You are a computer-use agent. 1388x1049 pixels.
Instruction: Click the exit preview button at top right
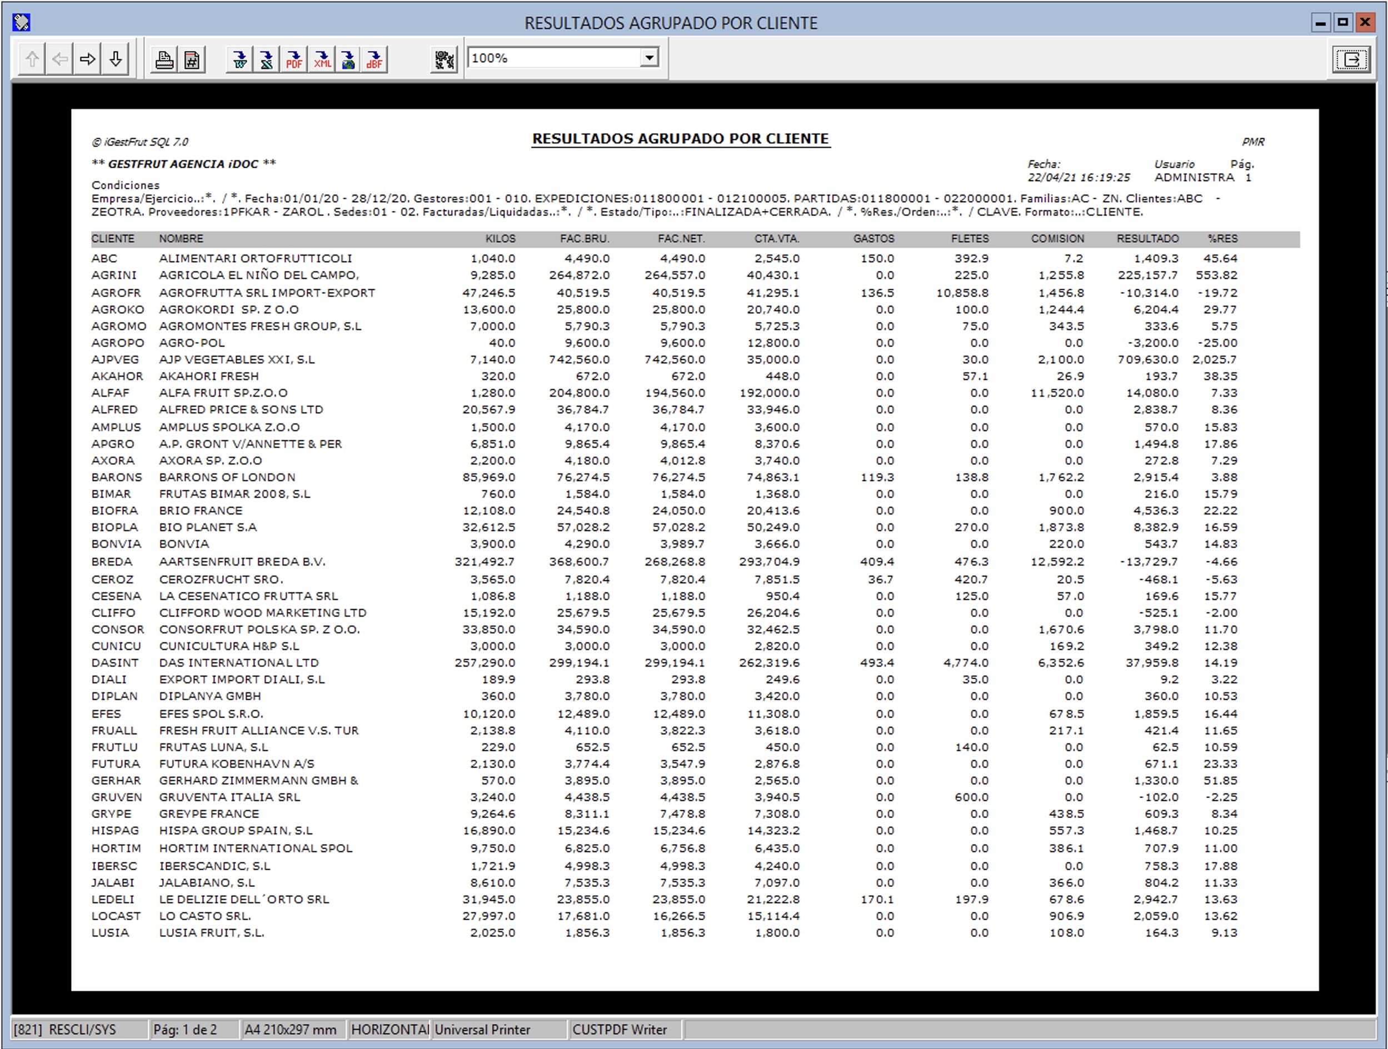(x=1351, y=59)
